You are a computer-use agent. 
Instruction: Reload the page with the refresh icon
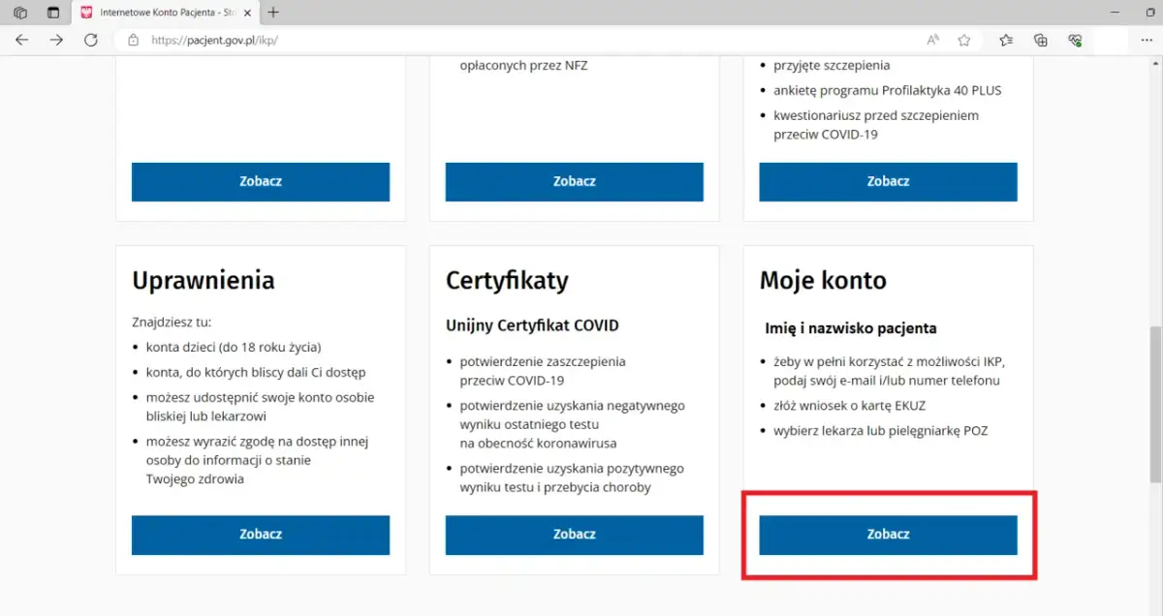click(x=91, y=40)
